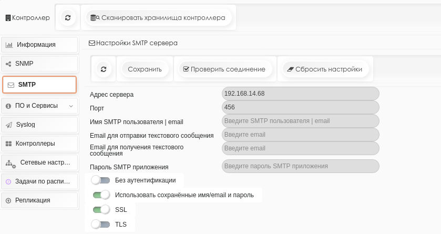Screen dimensions: 441x234
Task: Click the controller refresh icon in top toolbar
Action: pos(68,18)
